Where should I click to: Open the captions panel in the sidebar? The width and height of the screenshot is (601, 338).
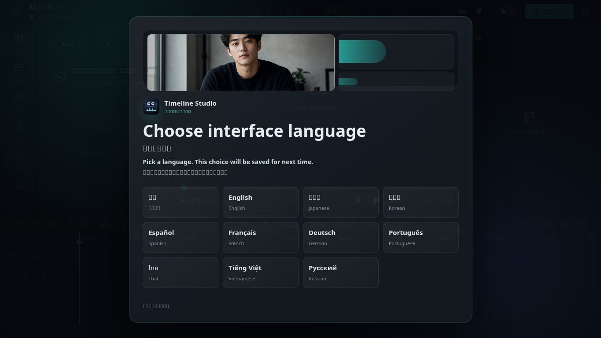pos(19,68)
